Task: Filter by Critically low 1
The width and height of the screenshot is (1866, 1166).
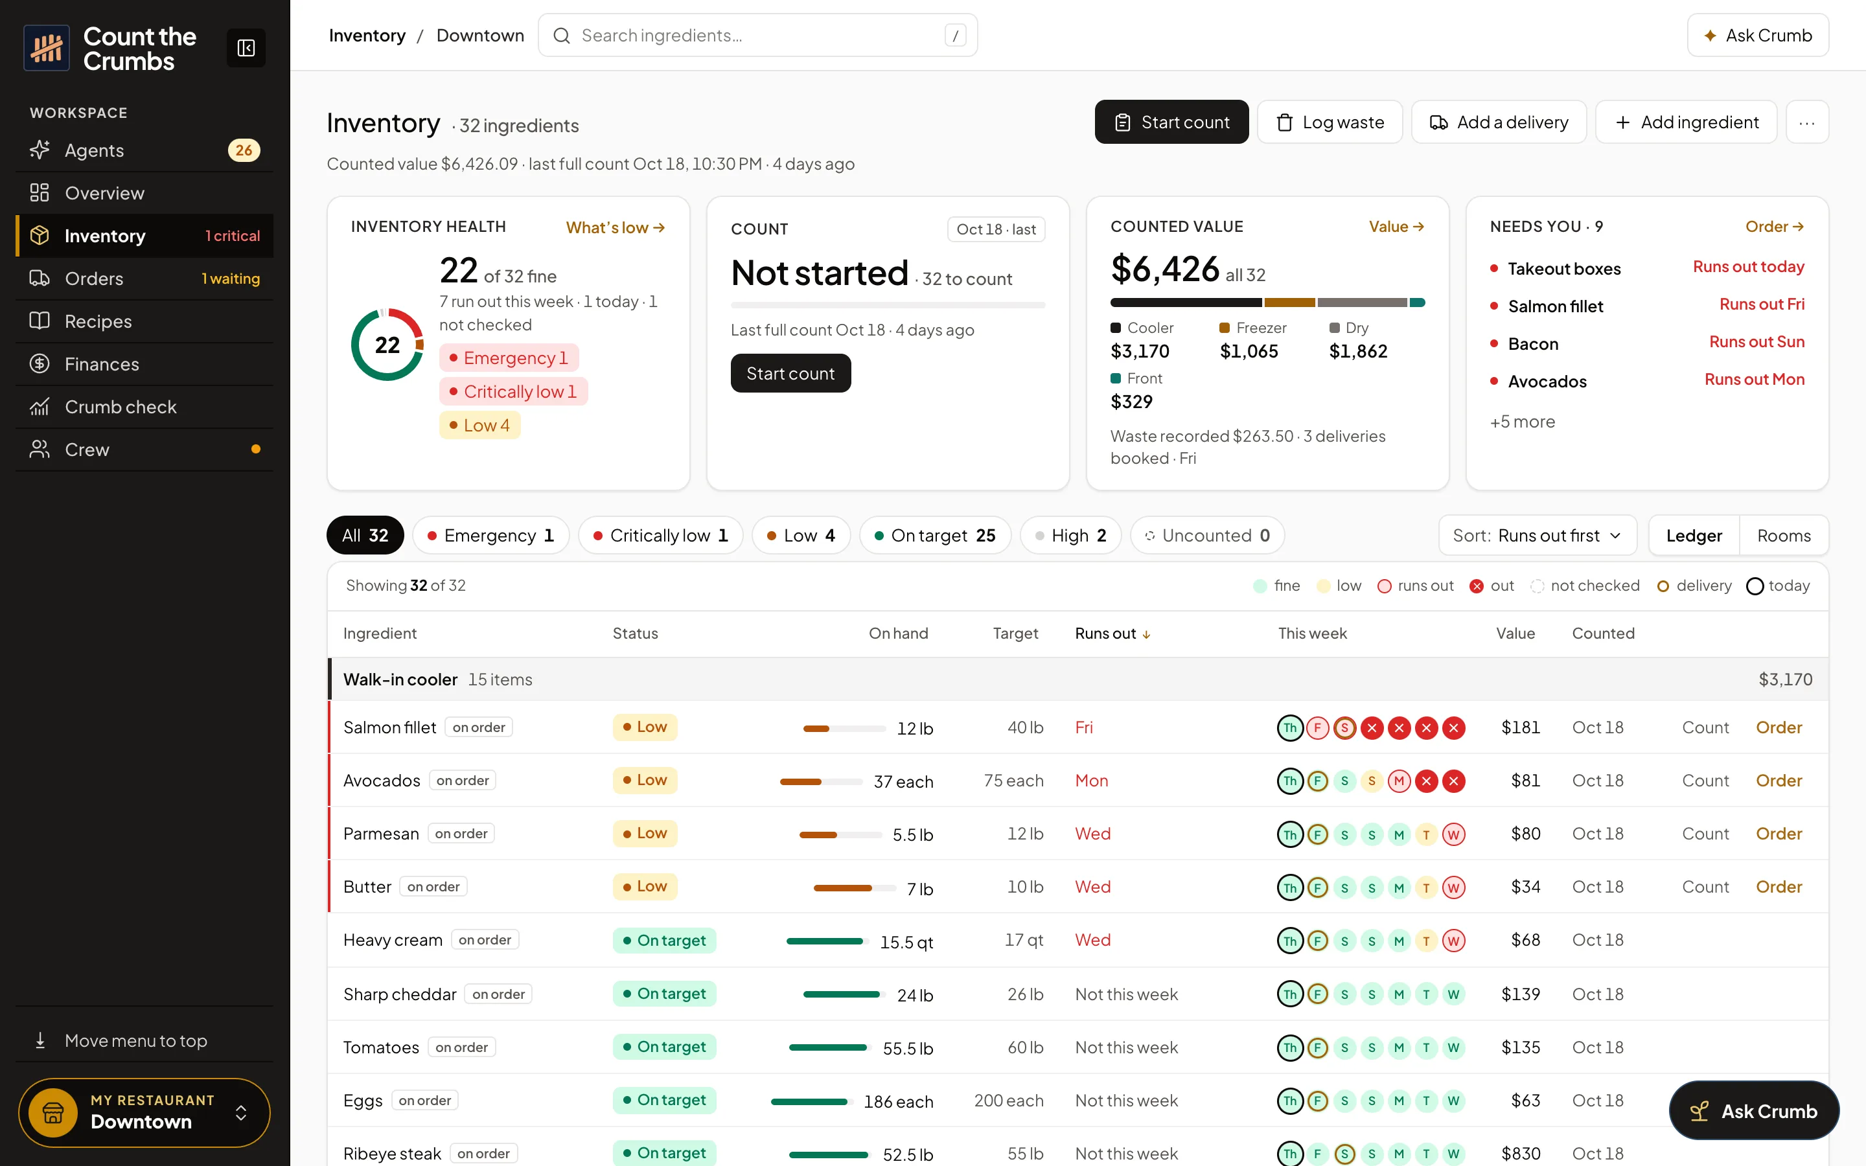Action: coord(660,535)
